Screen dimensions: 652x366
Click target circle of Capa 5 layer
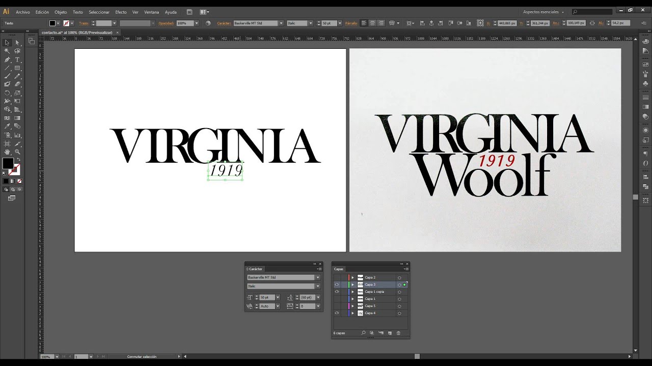click(x=399, y=306)
